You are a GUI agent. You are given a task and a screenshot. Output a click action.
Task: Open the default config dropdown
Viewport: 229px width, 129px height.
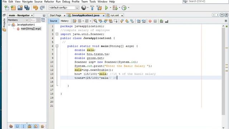pyautogui.click(x=64, y=8)
